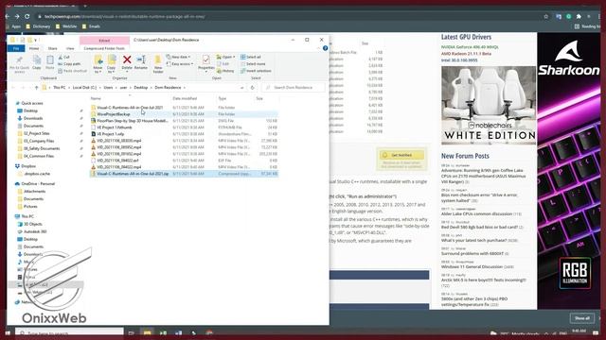Click Invert selection in the ribbon
The width and height of the screenshot is (606, 340).
point(256,71)
